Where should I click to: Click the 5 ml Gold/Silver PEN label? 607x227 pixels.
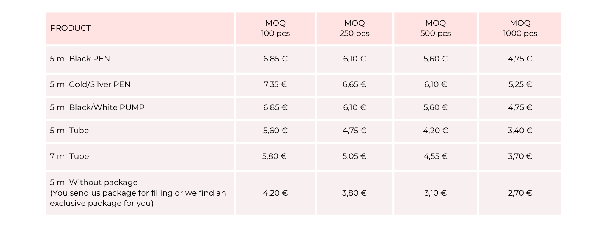click(90, 84)
